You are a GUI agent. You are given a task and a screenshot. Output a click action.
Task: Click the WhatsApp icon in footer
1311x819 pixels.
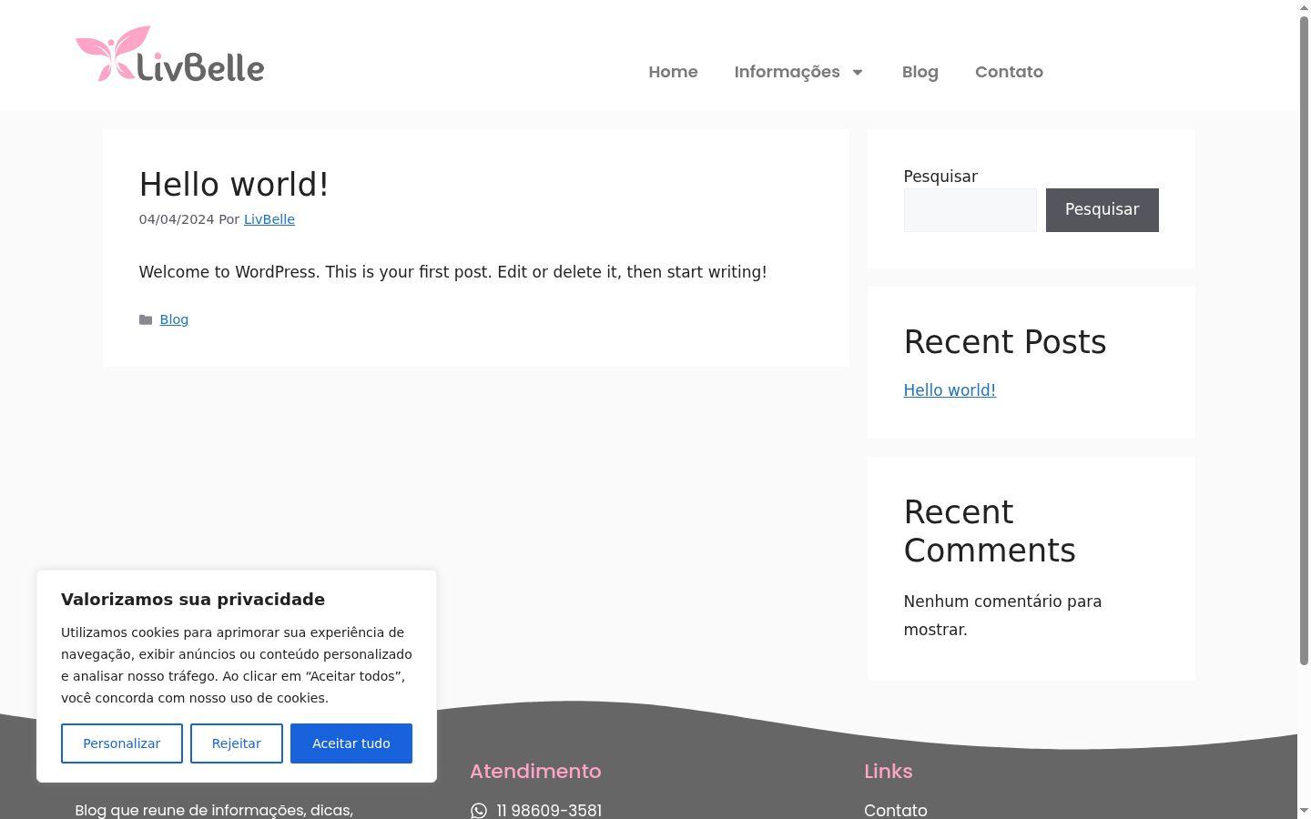point(479,811)
